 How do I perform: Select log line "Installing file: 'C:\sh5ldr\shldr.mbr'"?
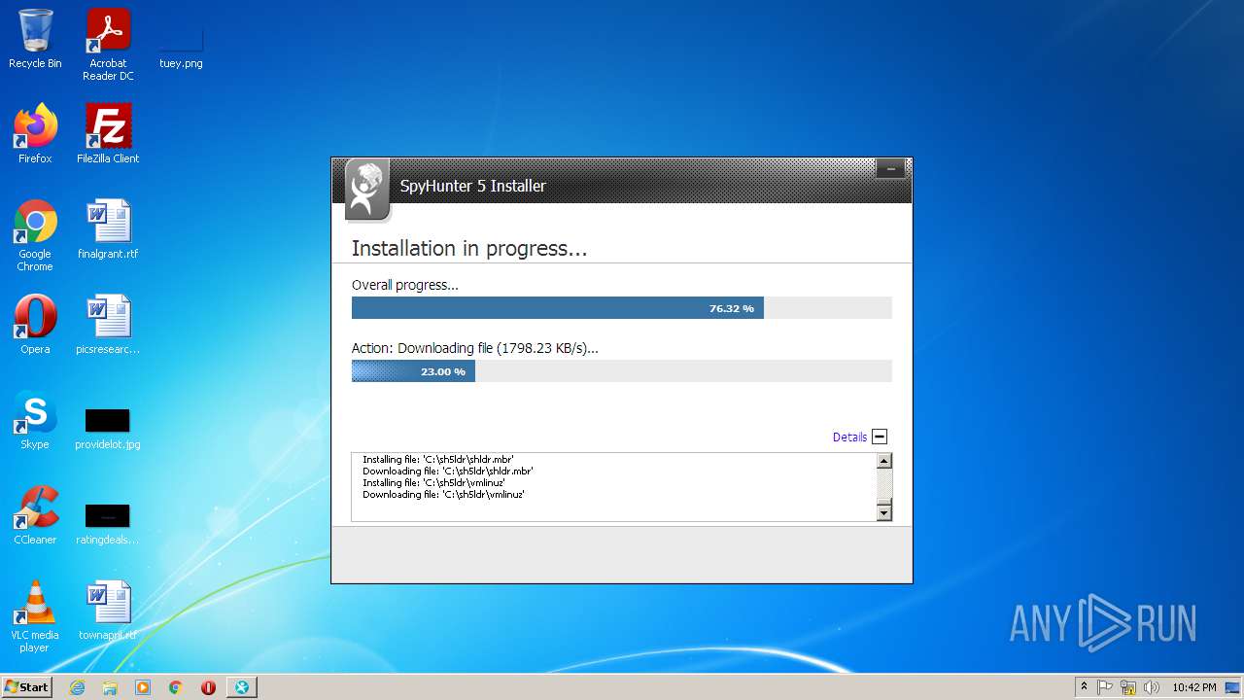pyautogui.click(x=438, y=459)
